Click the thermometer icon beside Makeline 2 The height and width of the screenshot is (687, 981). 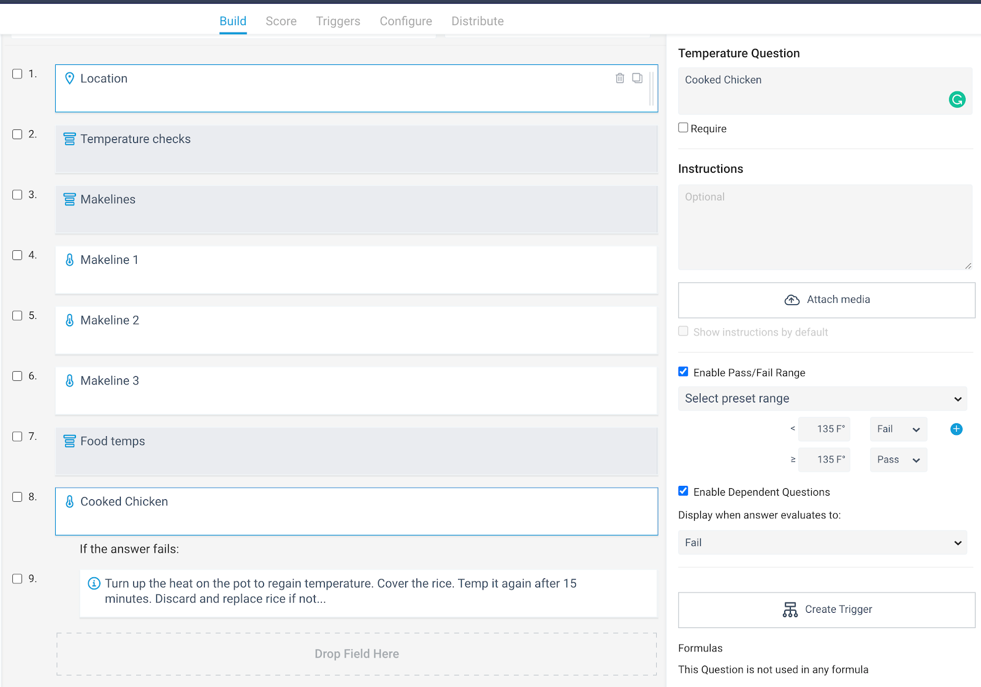[70, 320]
